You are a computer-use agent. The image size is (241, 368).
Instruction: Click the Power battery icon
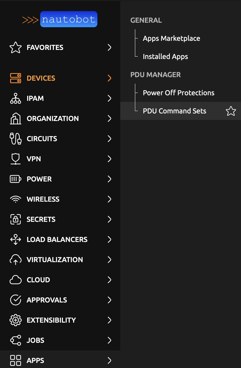16,179
